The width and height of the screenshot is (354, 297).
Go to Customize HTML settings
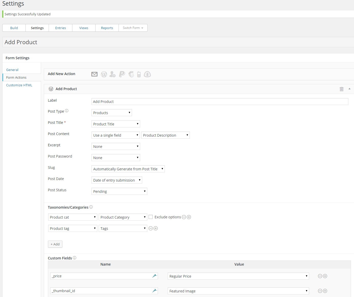[19, 85]
